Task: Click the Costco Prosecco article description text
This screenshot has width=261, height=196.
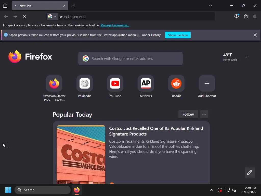Action: pos(154,149)
